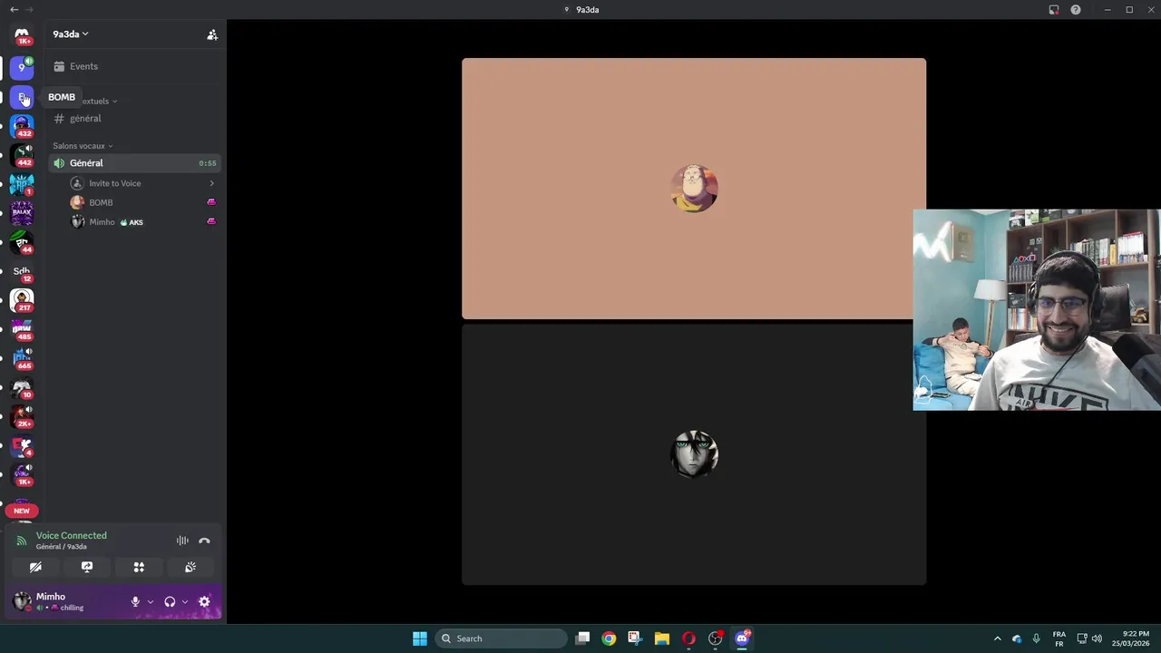Click the BOMB avatar in call
1161x653 pixels.
pyautogui.click(x=694, y=189)
